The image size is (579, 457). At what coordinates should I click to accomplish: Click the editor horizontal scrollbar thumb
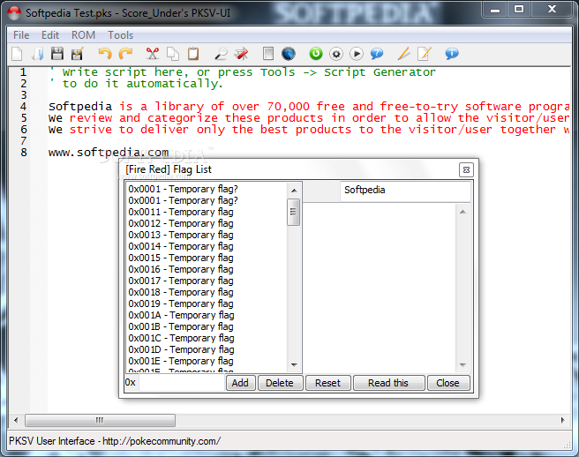click(x=100, y=420)
